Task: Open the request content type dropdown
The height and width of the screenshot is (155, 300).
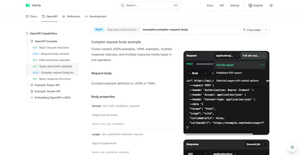Action: coord(227,56)
